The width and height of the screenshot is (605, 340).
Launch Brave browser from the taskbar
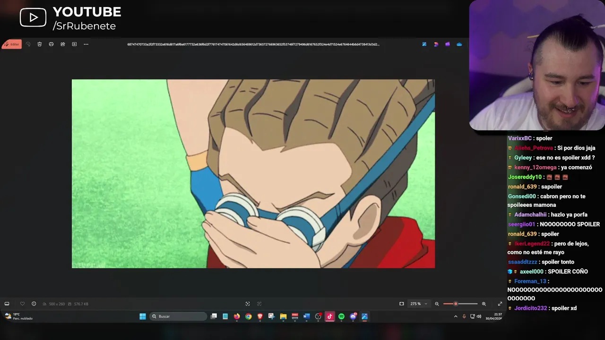click(x=260, y=316)
